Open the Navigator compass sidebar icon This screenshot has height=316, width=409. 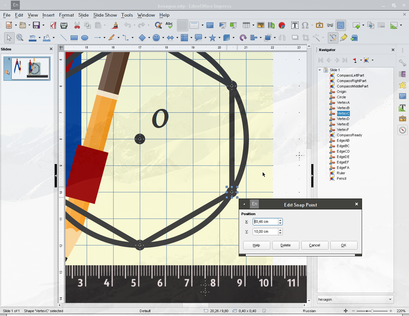click(403, 130)
